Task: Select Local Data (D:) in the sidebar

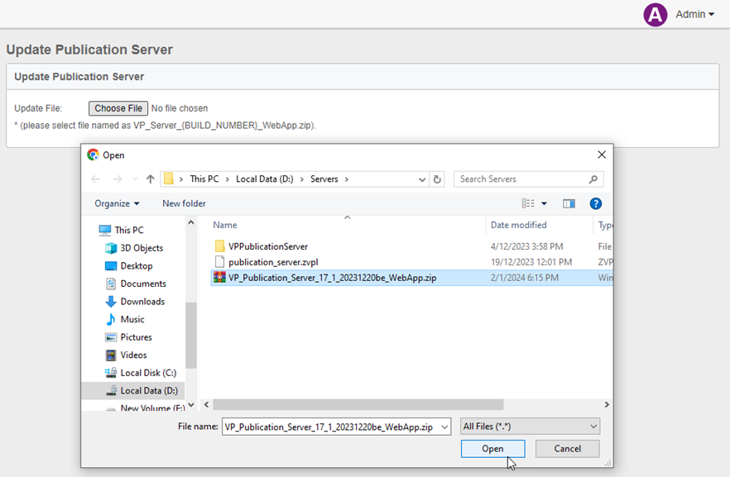Action: tap(149, 390)
